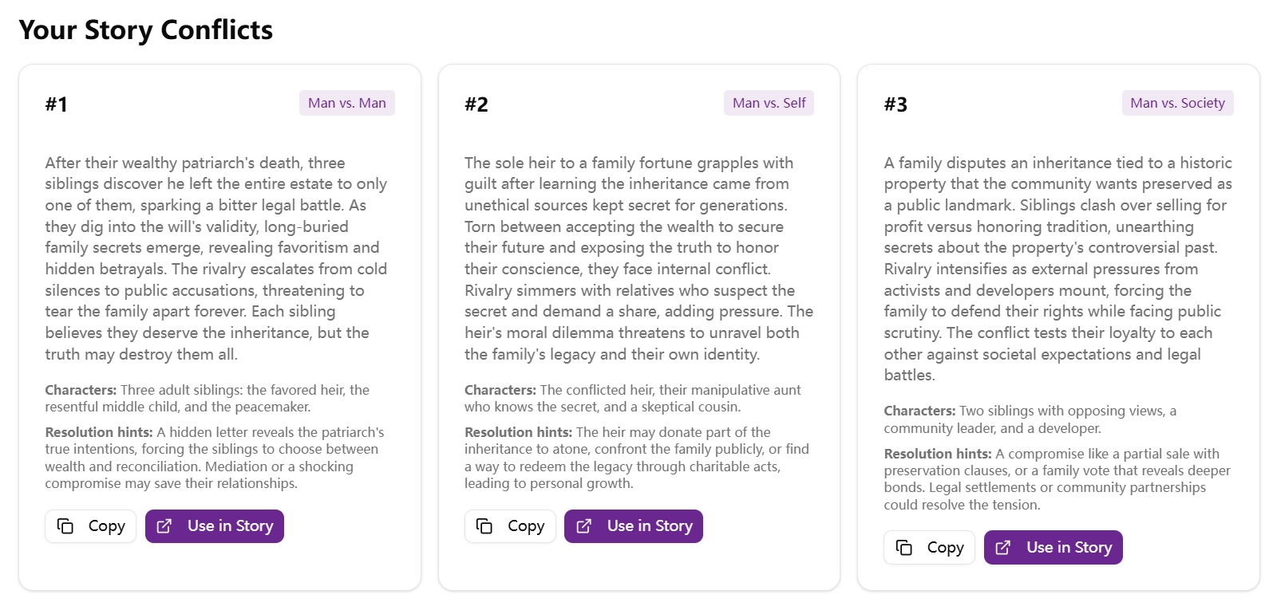Select the 'Man vs. Society' badge on conflict #3

pyautogui.click(x=1177, y=103)
